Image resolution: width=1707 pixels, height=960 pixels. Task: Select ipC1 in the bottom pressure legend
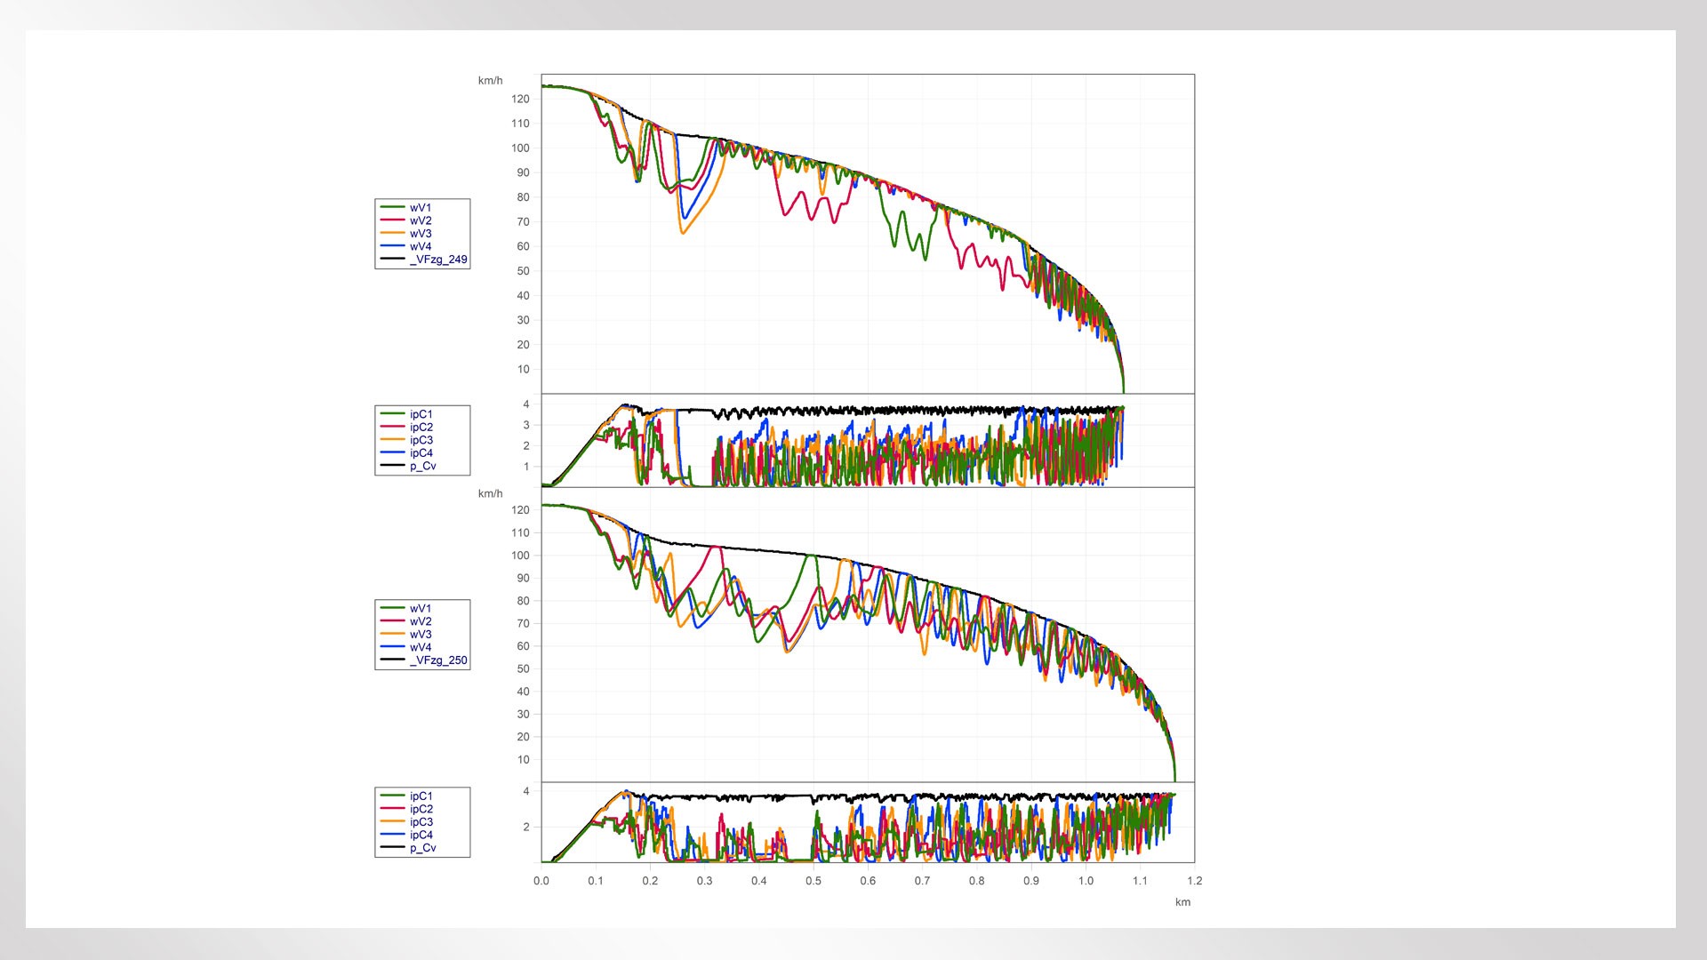421,796
